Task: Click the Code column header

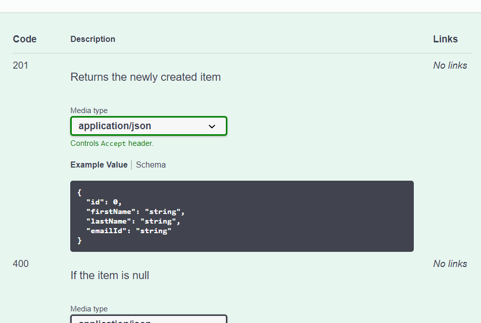Action: [x=25, y=39]
